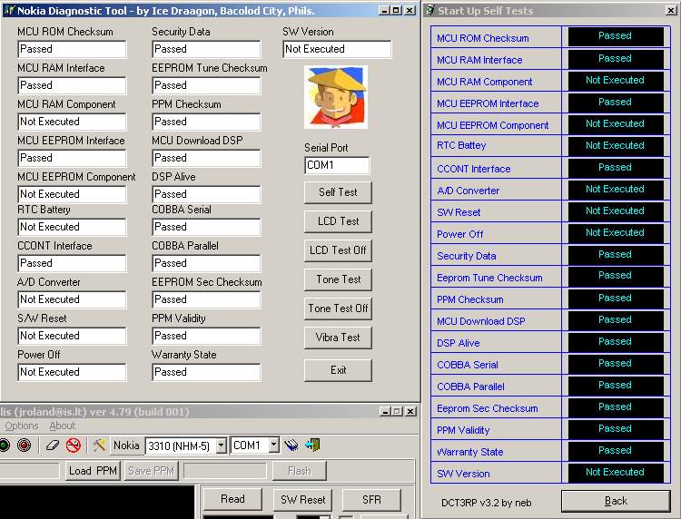Click the SW Reset button in the flasher window
The width and height of the screenshot is (681, 519).
[x=302, y=499]
